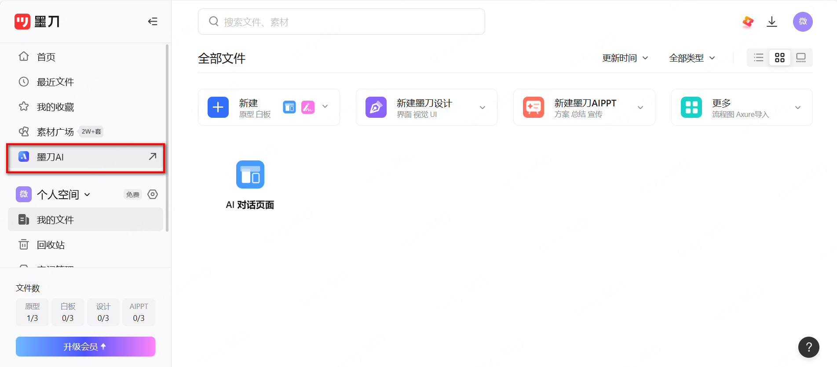Image resolution: width=837 pixels, height=367 pixels.
Task: Click the AIPPT 0/3 file count
Action: (139, 312)
